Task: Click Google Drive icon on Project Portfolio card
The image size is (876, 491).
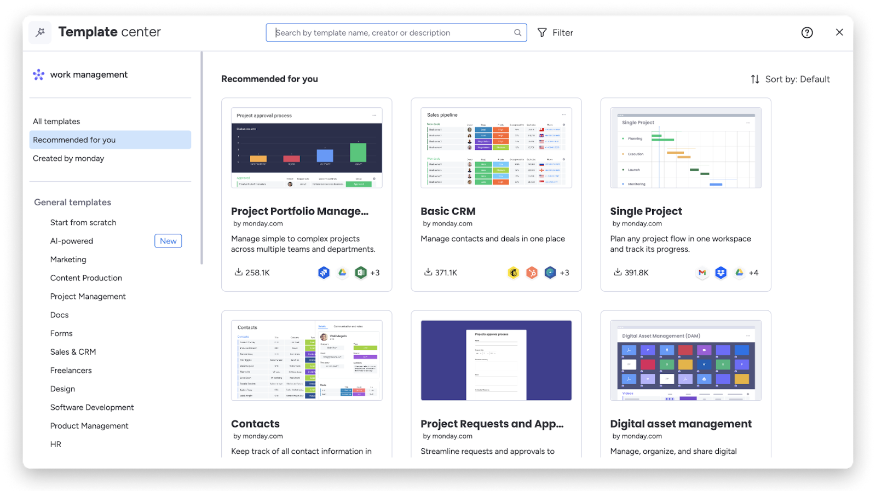Action: coord(342,273)
